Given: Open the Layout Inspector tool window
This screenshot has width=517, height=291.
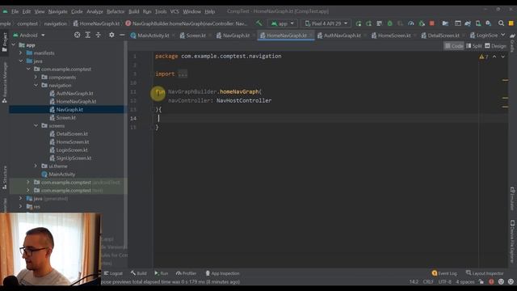Looking at the screenshot, I should pos(485,273).
